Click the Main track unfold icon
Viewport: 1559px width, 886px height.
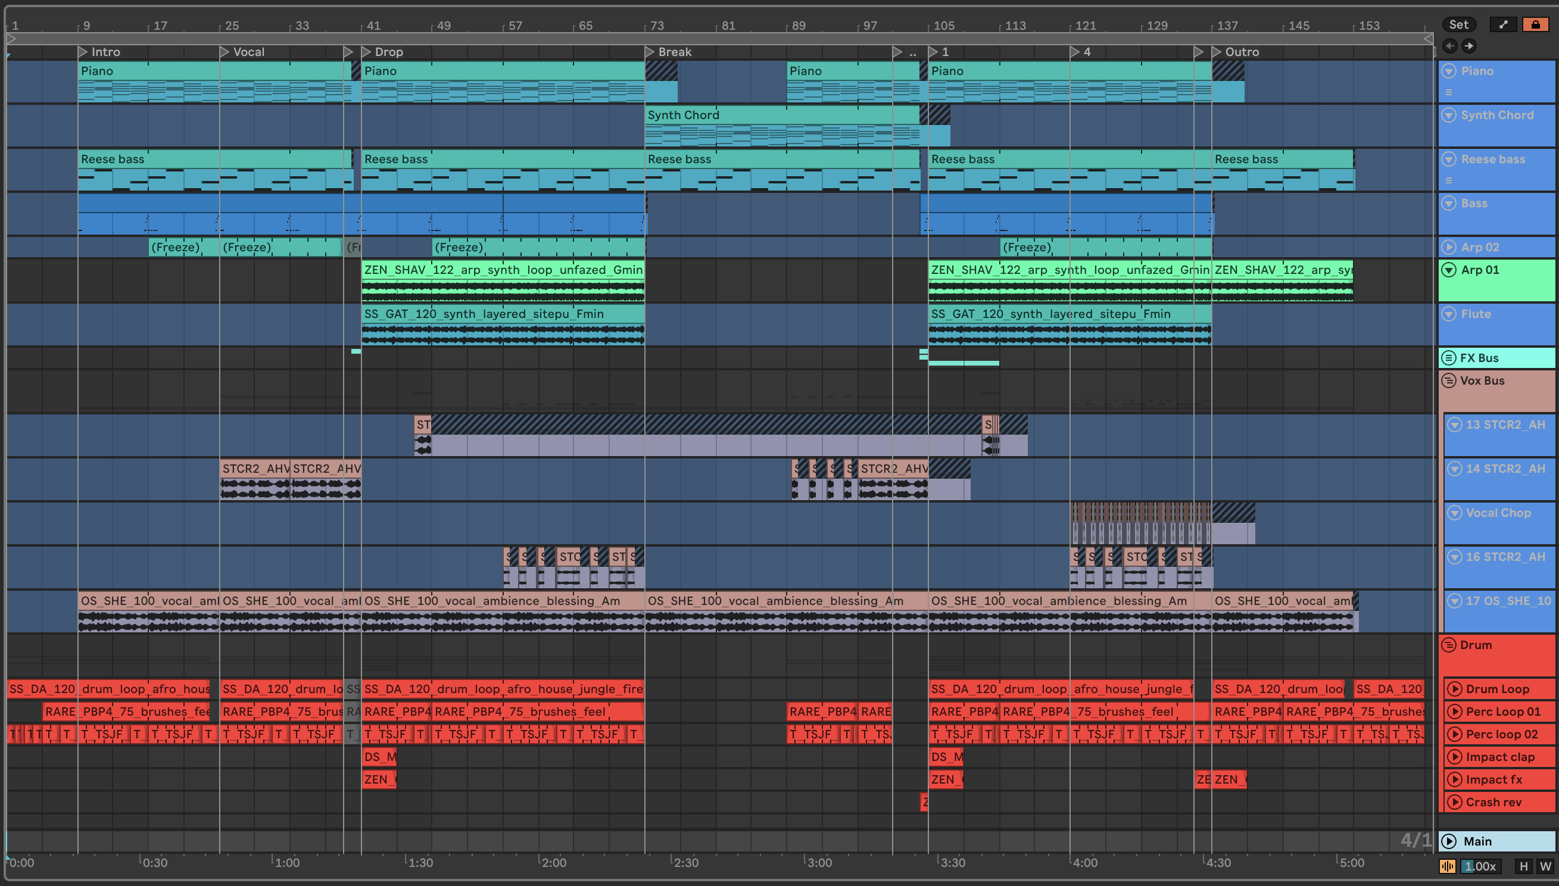coord(1449,841)
